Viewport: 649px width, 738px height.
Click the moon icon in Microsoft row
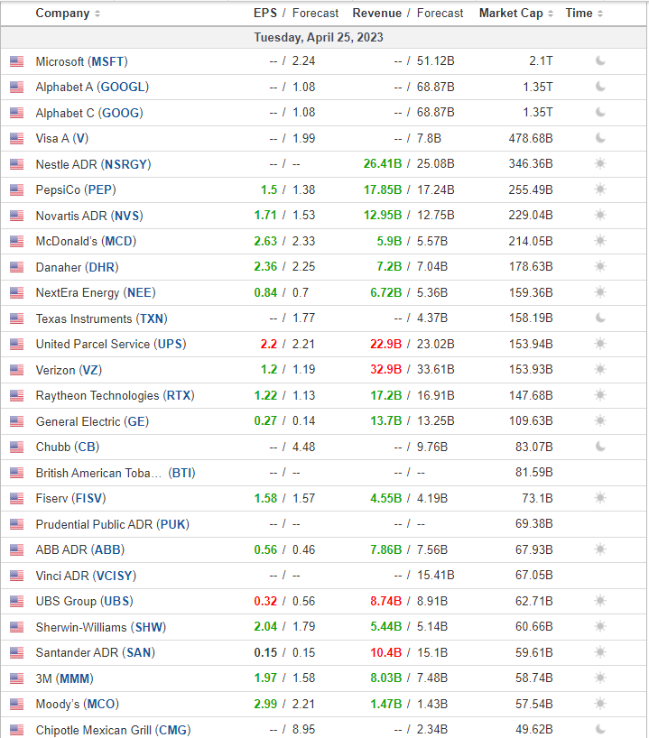tap(600, 61)
